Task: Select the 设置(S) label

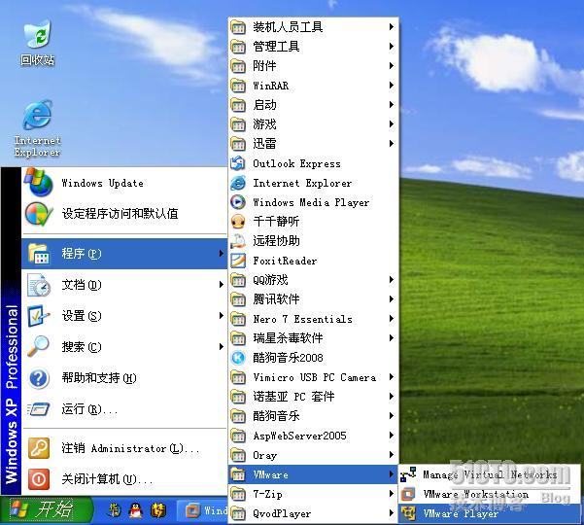Action: point(82,316)
